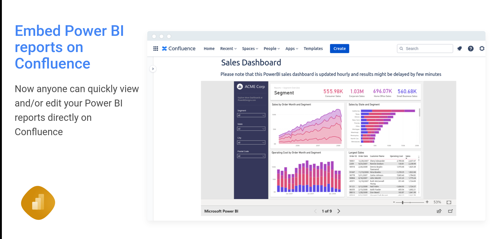490x239 pixels.
Task: Click the 1 of 9 page indicator
Action: [327, 211]
